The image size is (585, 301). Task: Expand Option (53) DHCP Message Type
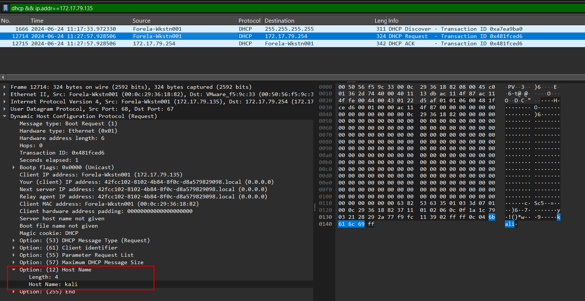(14, 240)
